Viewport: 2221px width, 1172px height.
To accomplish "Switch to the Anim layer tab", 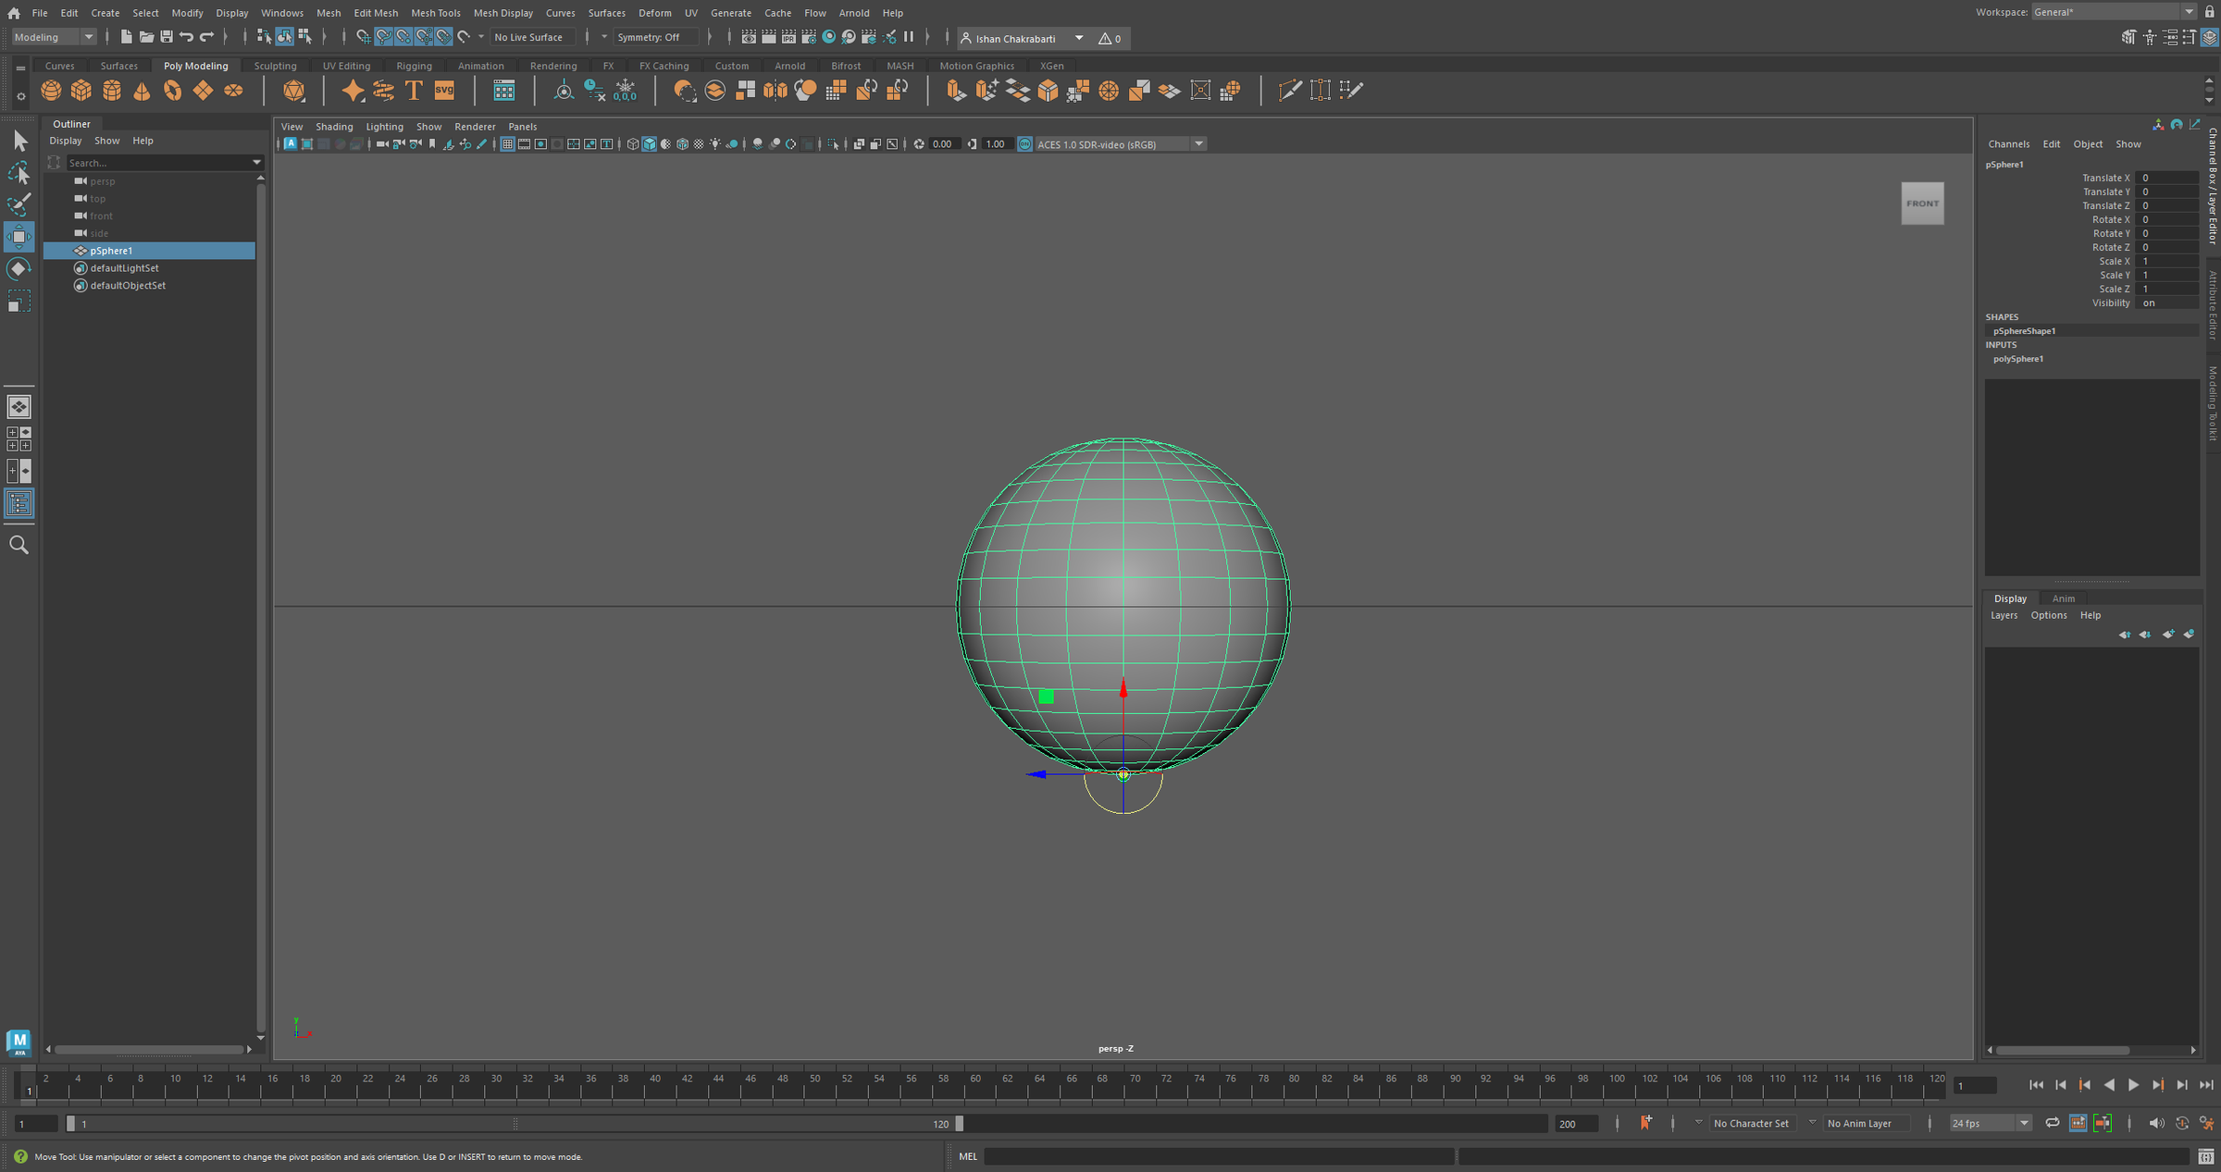I will (x=2063, y=598).
